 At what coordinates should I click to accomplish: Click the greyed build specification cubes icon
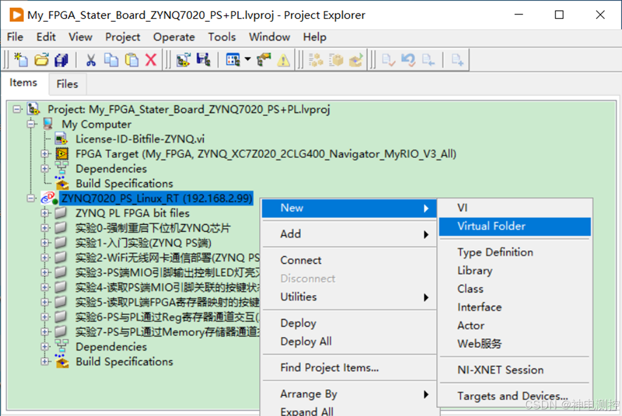pyautogui.click(x=316, y=60)
